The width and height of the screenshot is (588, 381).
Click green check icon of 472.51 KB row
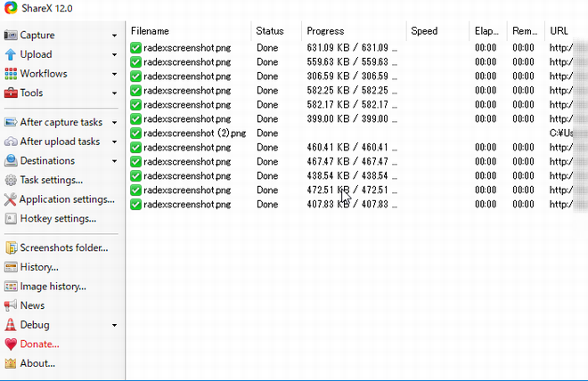(135, 190)
